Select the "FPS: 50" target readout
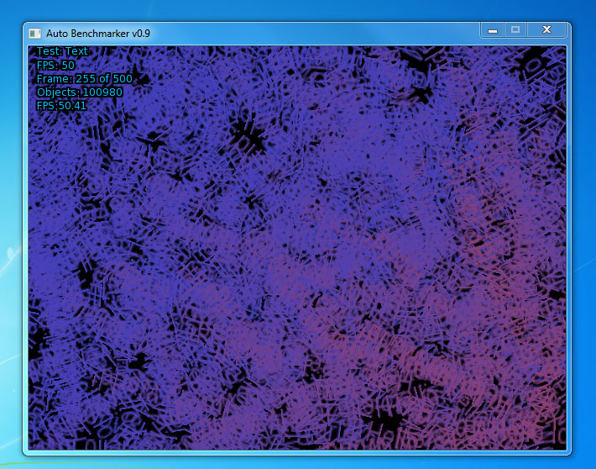This screenshot has width=596, height=469. 55,65
